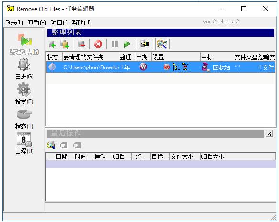The width and height of the screenshot is (279, 222).
Task: Open the 查看 menu
Action: (37, 22)
